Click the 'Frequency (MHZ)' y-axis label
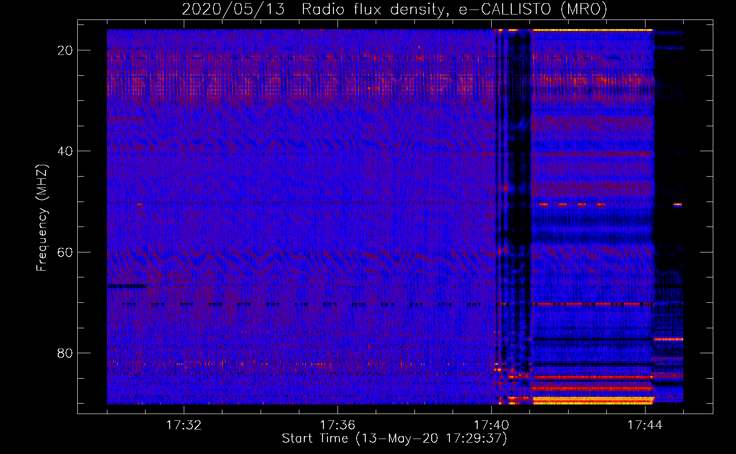The height and width of the screenshot is (454, 736). coord(42,218)
